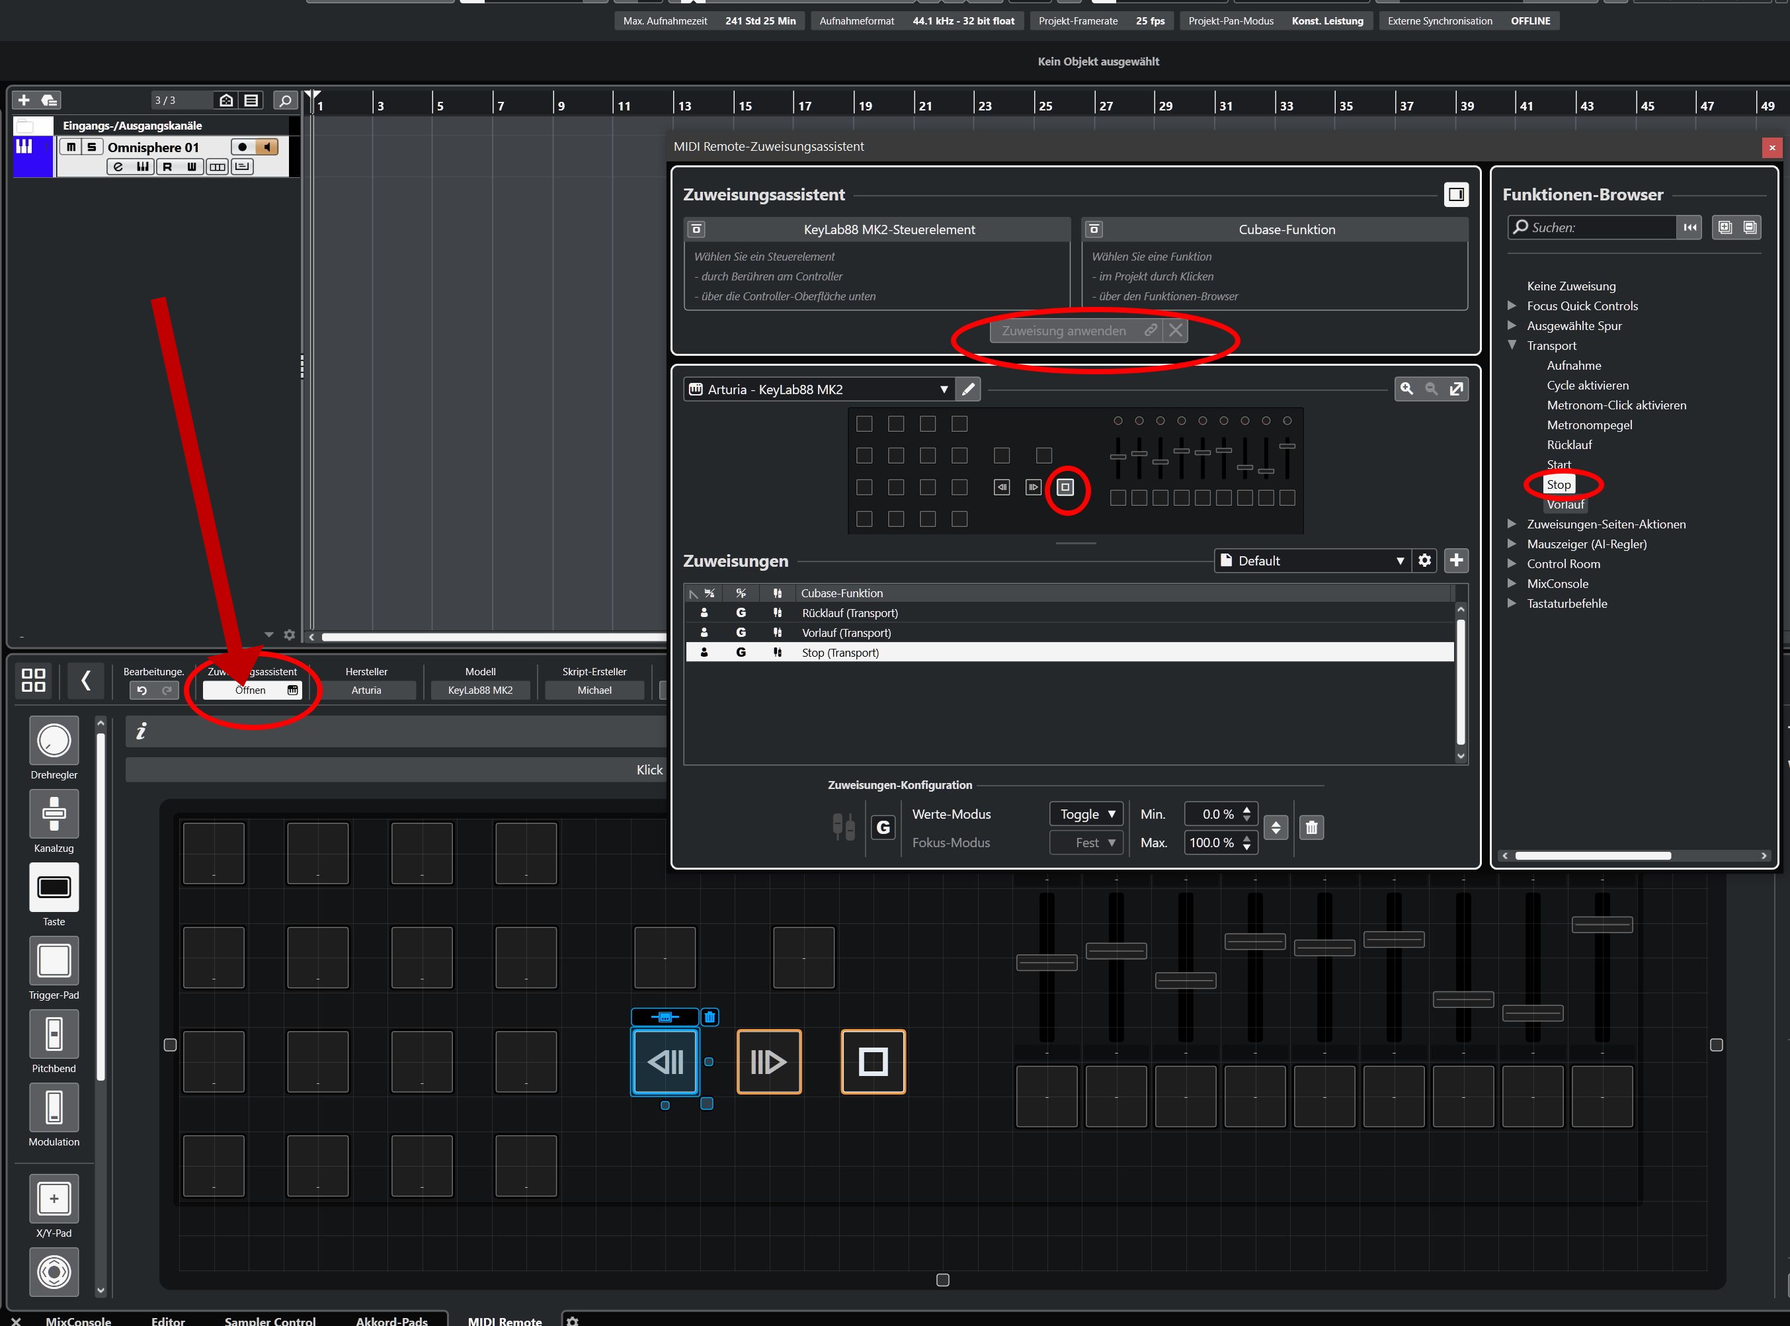Open Akkord-Pads tab

pyautogui.click(x=391, y=1321)
